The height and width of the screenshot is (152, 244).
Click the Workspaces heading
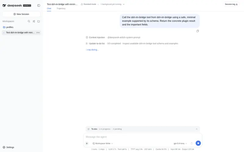(x=8, y=21)
